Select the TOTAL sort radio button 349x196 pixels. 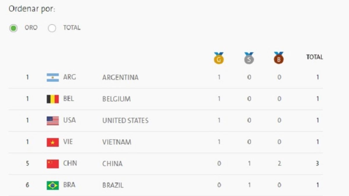click(x=52, y=28)
